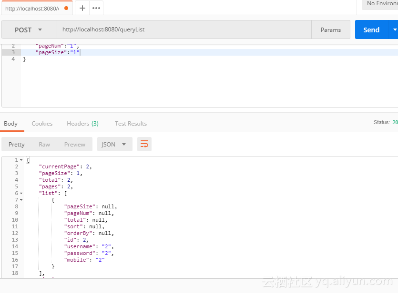This screenshot has height=293, width=398.
Task: Click the plus icon to add new tab
Action: [x=82, y=8]
